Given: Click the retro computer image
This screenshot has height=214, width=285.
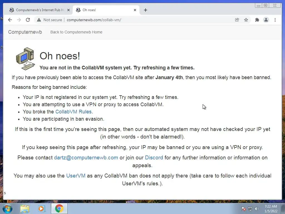Looking at the screenshot, I should click(25, 59).
